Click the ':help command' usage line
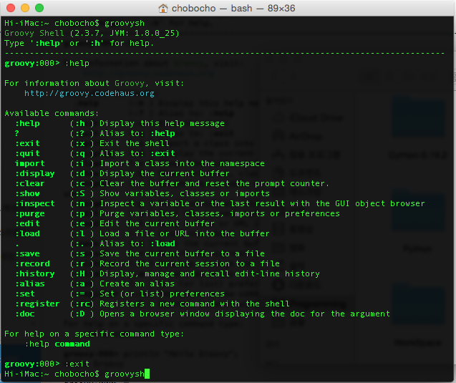This screenshot has height=383, width=456. [x=57, y=344]
